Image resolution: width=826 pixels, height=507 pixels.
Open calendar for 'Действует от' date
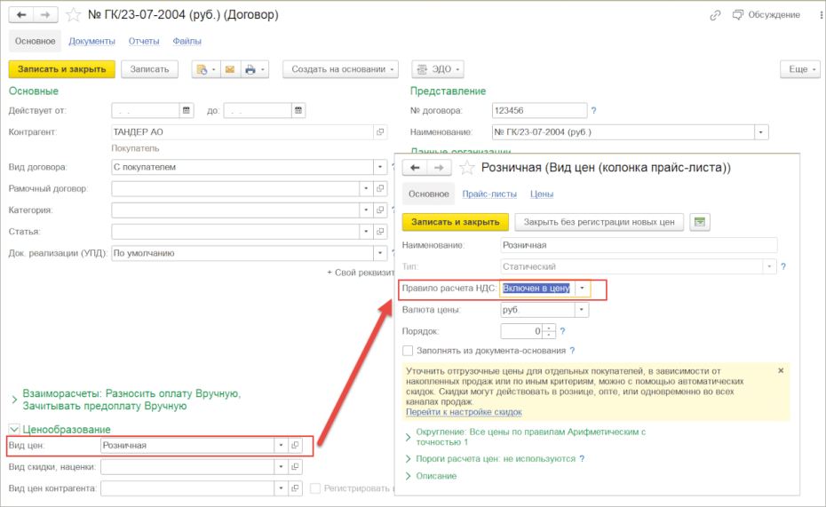click(187, 111)
